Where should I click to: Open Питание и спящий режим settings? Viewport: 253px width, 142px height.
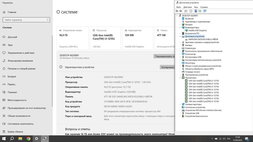pos(22,69)
